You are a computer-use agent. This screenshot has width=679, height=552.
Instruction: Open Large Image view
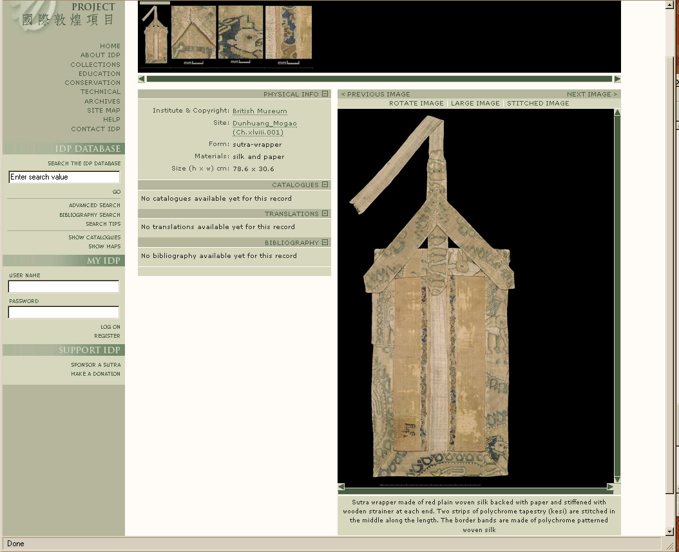point(475,104)
